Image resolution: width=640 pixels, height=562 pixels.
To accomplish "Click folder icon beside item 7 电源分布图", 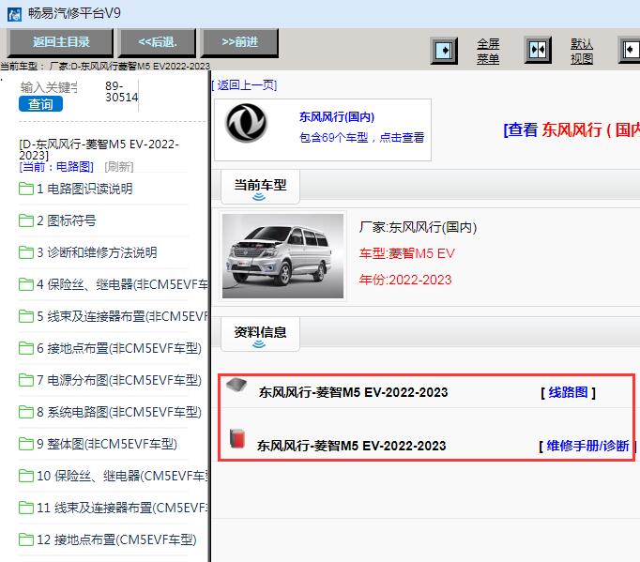I will tap(26, 380).
